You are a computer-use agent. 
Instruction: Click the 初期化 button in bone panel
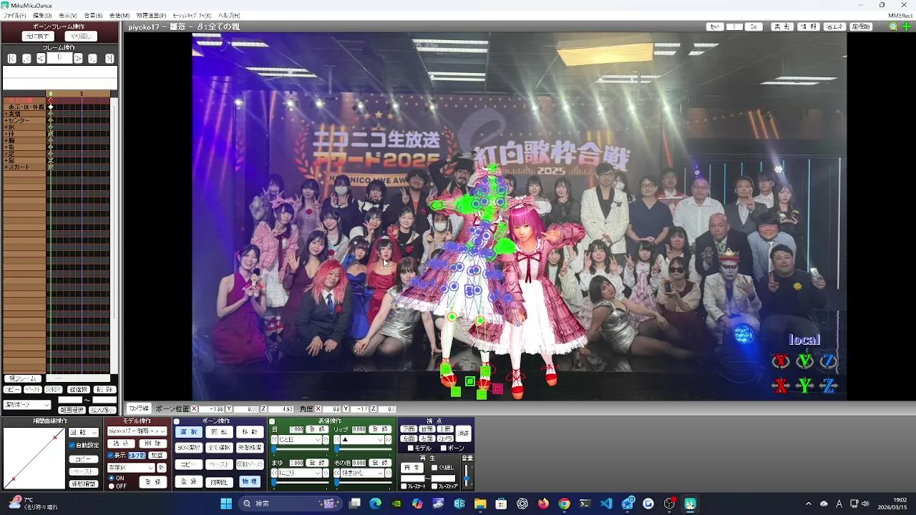pyautogui.click(x=219, y=482)
